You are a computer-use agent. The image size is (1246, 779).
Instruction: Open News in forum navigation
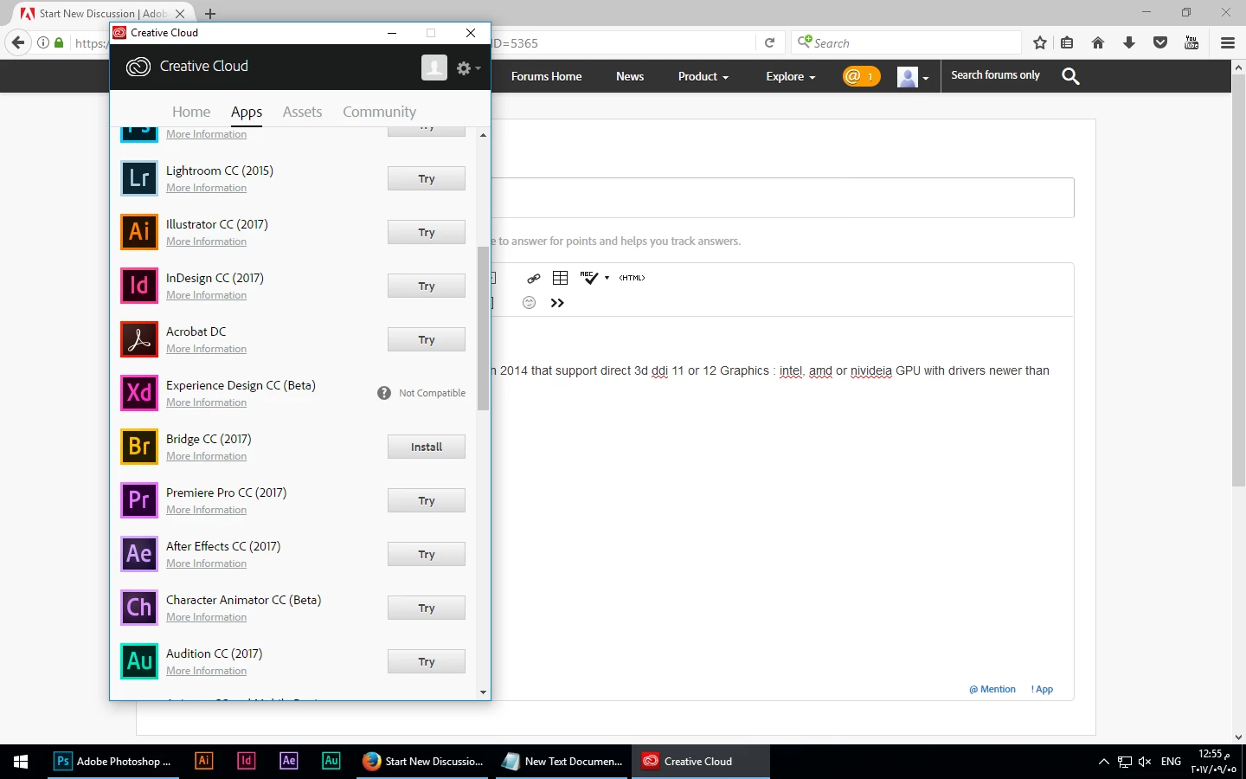pyautogui.click(x=630, y=76)
